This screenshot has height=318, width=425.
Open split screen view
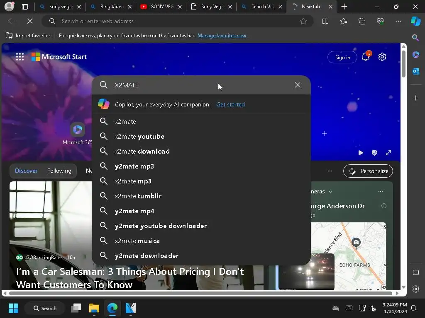click(325, 21)
